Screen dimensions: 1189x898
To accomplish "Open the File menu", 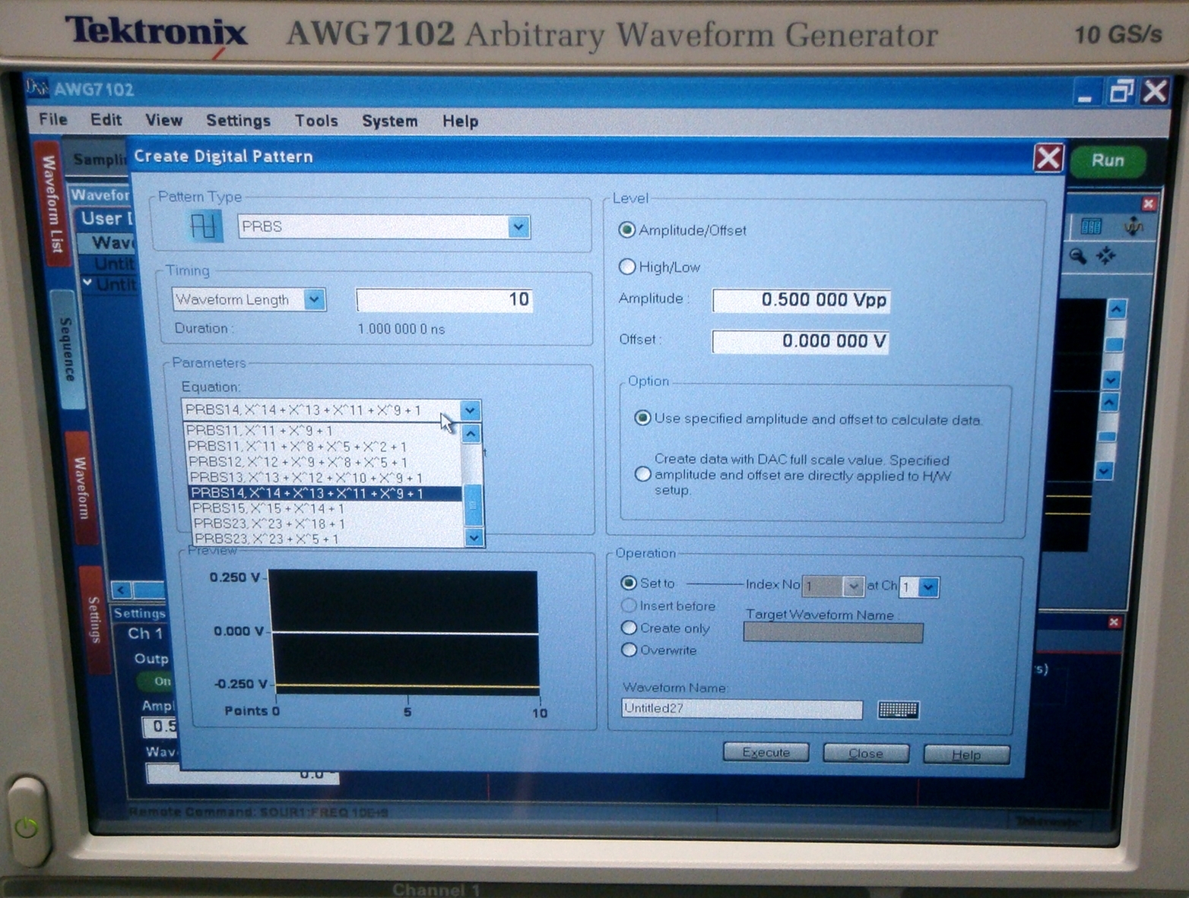I will tap(52, 119).
